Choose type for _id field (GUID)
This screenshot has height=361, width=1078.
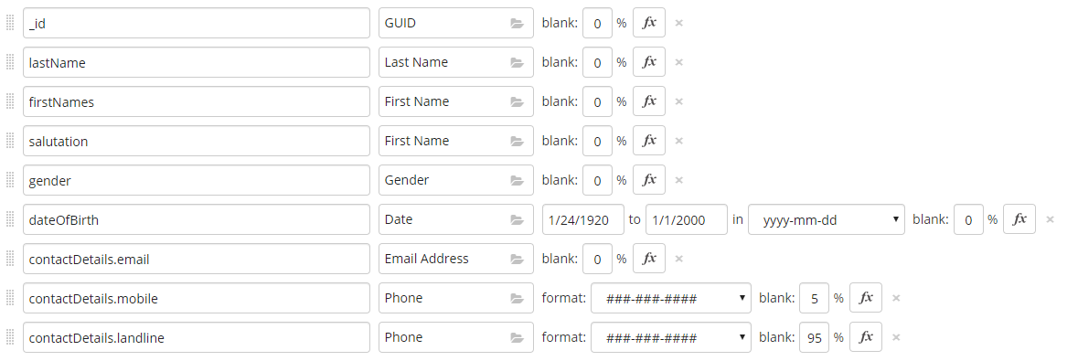(456, 23)
